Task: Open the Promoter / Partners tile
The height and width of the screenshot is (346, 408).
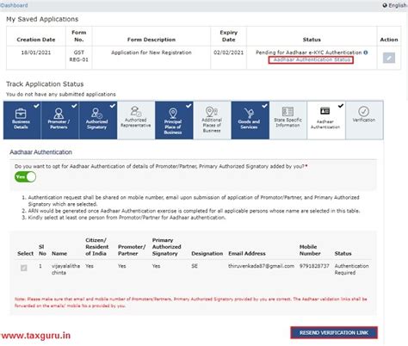Action: tap(60, 120)
